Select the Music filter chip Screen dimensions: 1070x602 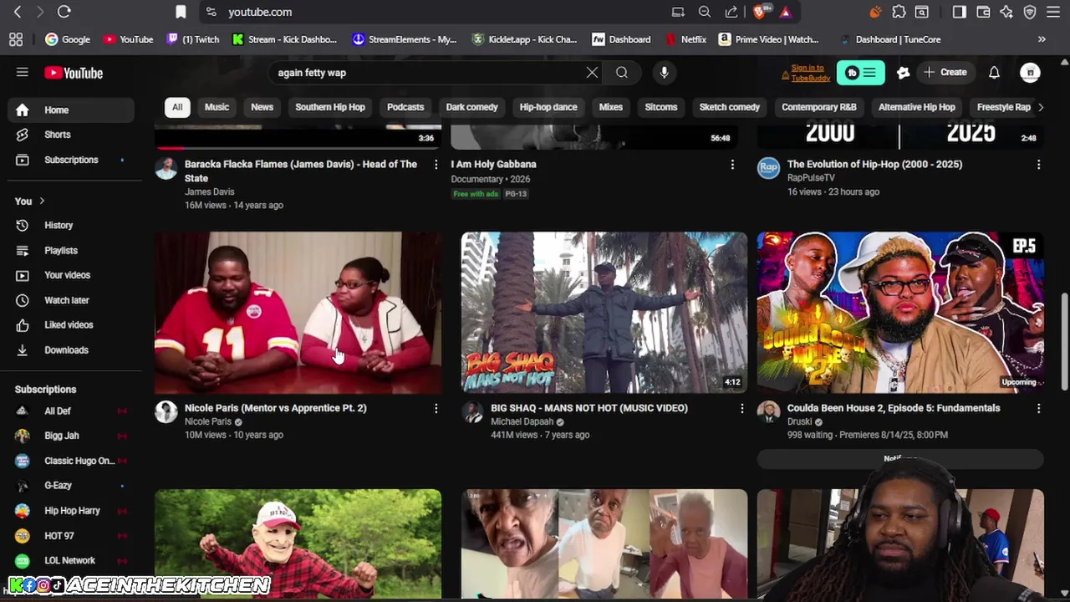click(x=217, y=107)
